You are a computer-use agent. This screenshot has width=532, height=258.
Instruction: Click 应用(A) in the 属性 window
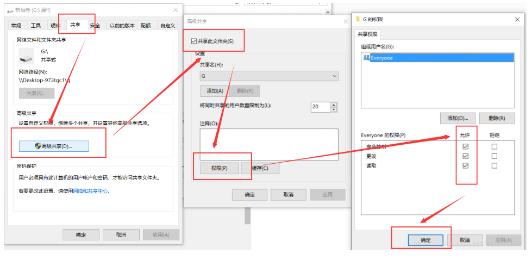(x=161, y=235)
